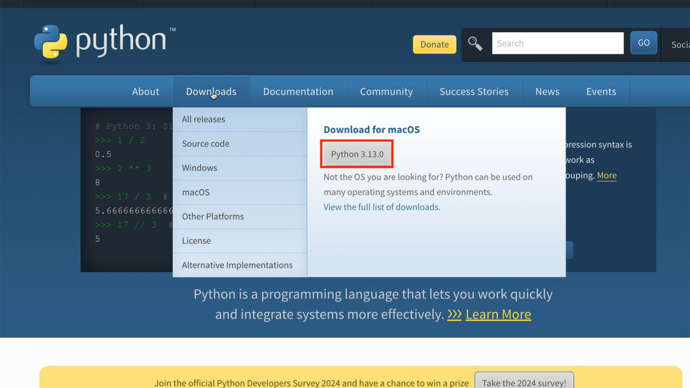Follow the Learn More link
690x388 pixels.
(x=499, y=314)
